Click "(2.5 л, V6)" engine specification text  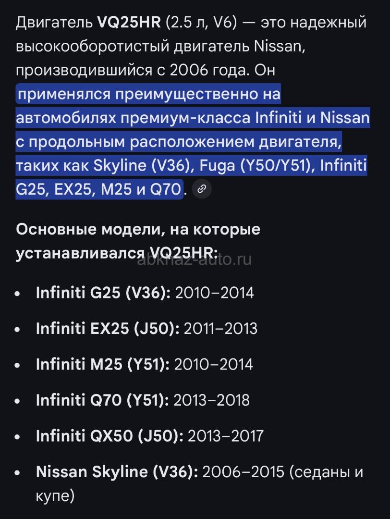pyautogui.click(x=201, y=22)
